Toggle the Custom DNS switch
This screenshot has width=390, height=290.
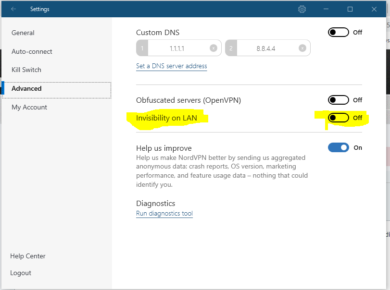(x=338, y=32)
